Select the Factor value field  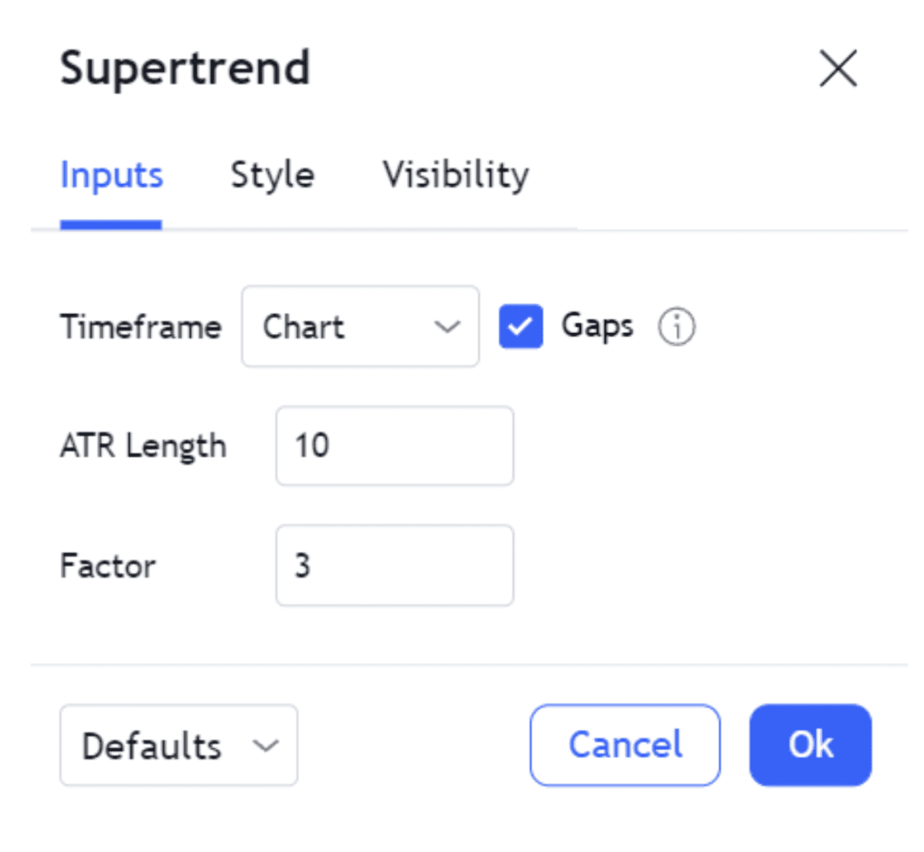tap(394, 566)
